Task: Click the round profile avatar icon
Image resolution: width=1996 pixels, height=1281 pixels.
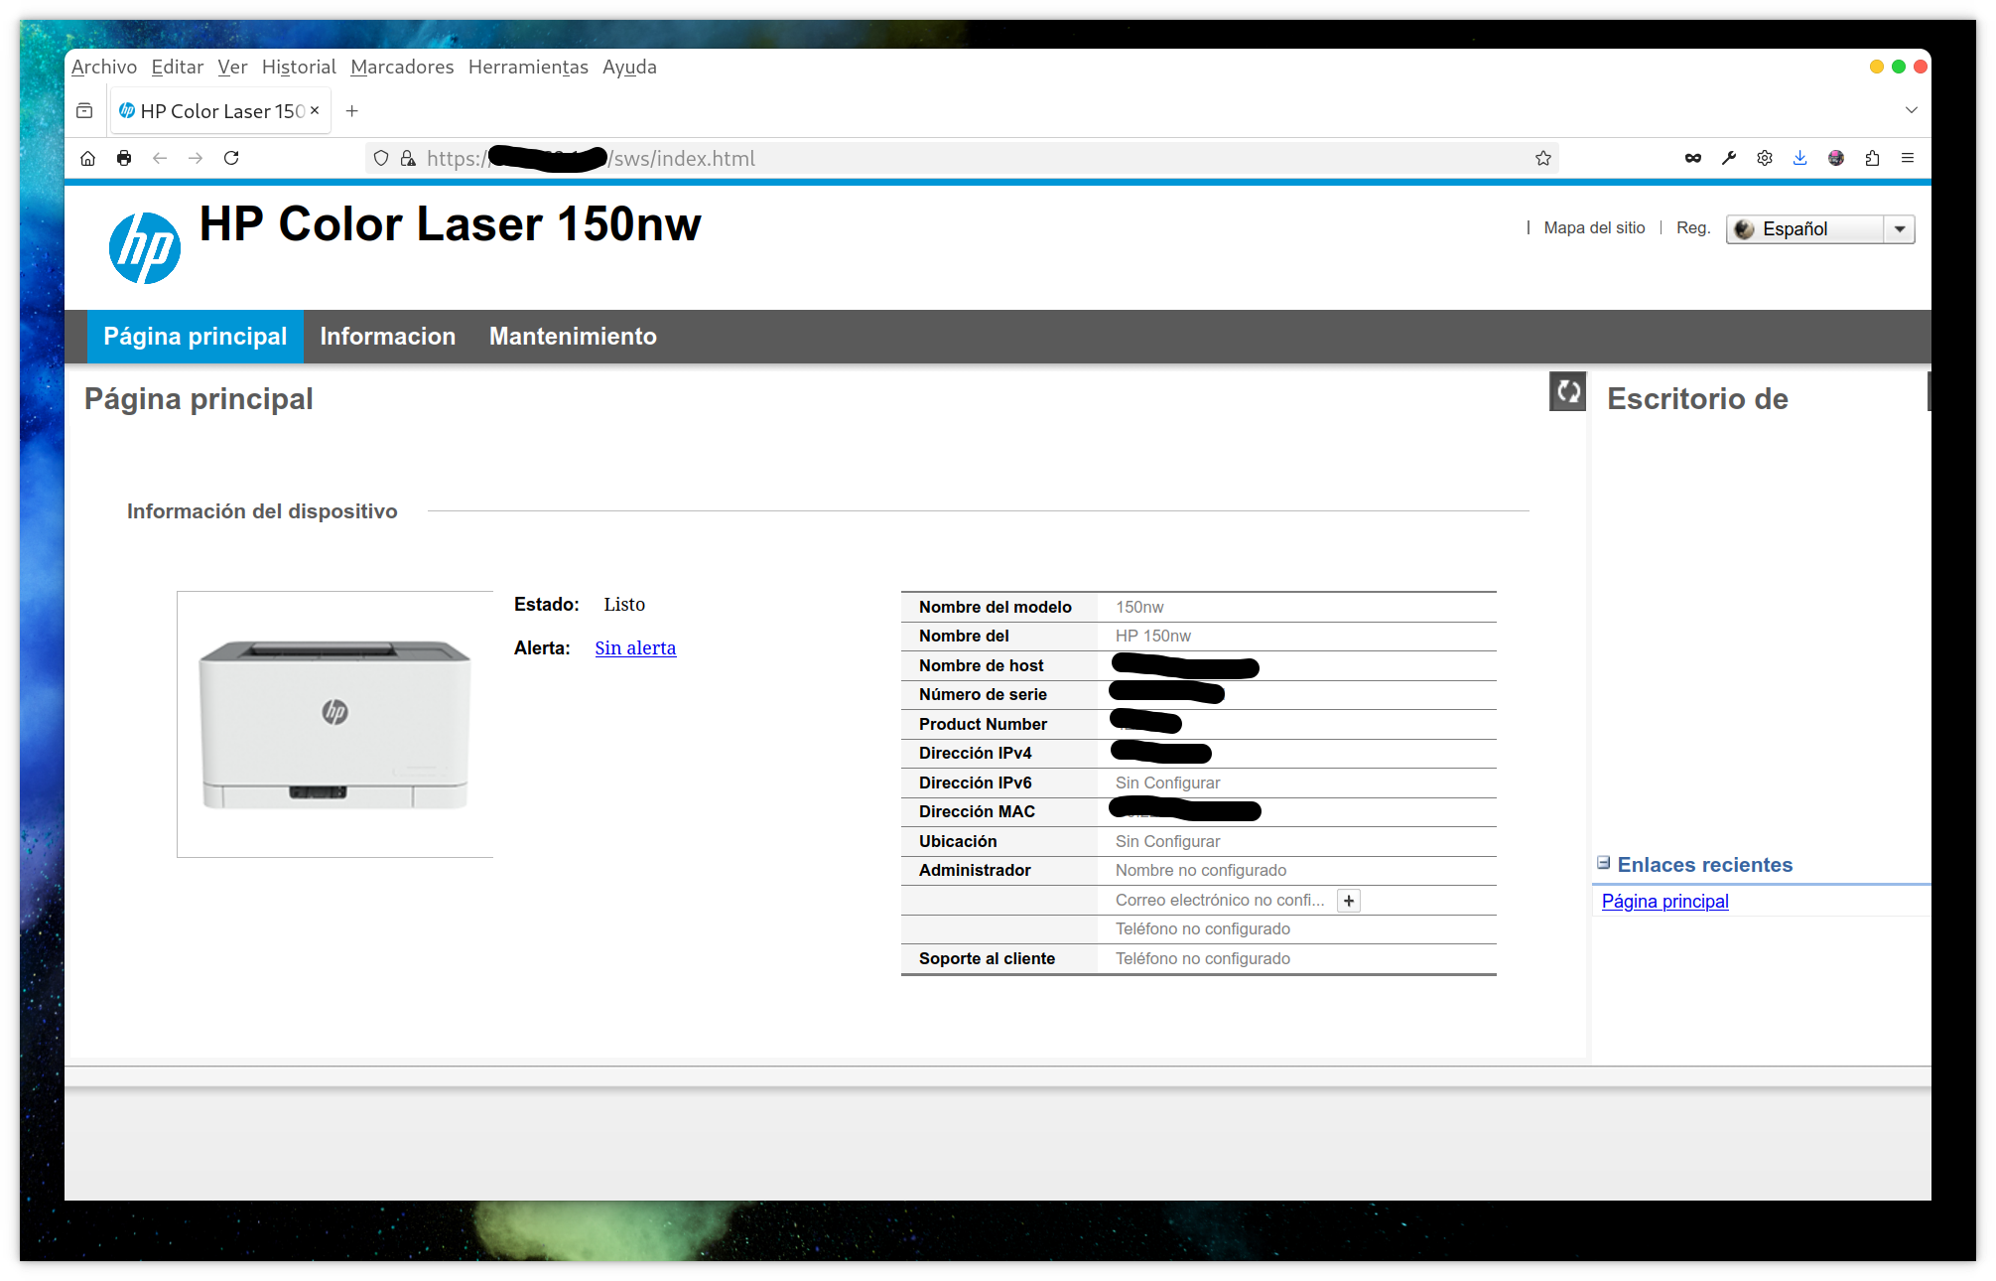Action: (1836, 158)
